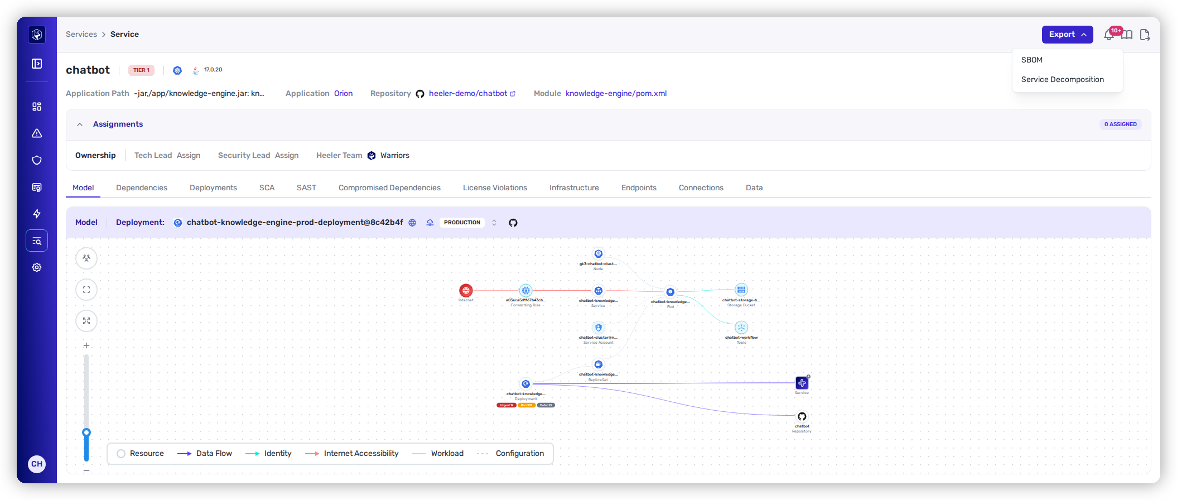Viewport: 1177px width, 500px height.
Task: Open the certificate sidebar icon
Action: 37,187
